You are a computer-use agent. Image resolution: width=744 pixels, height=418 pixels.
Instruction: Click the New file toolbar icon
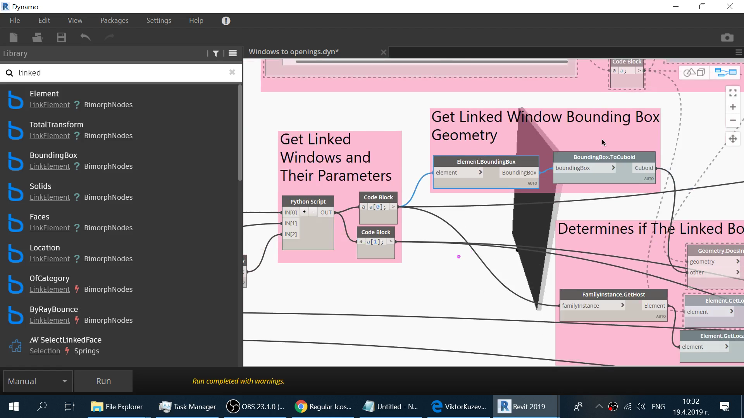click(x=14, y=38)
